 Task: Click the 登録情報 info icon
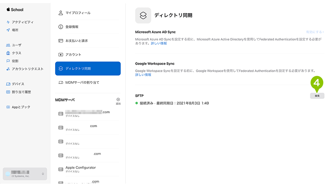[61, 27]
